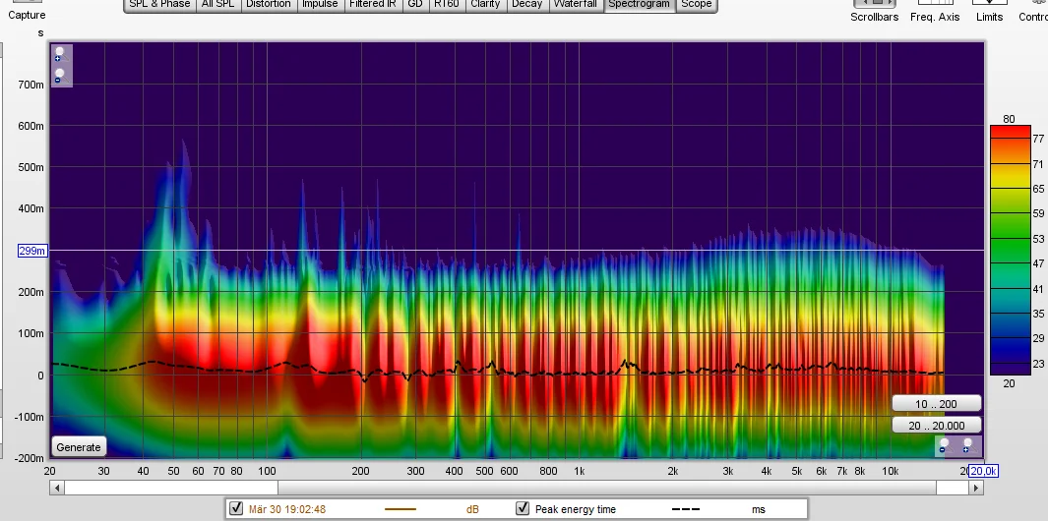Click the 1k frequency axis label
The width and height of the screenshot is (1048, 521).
click(579, 471)
